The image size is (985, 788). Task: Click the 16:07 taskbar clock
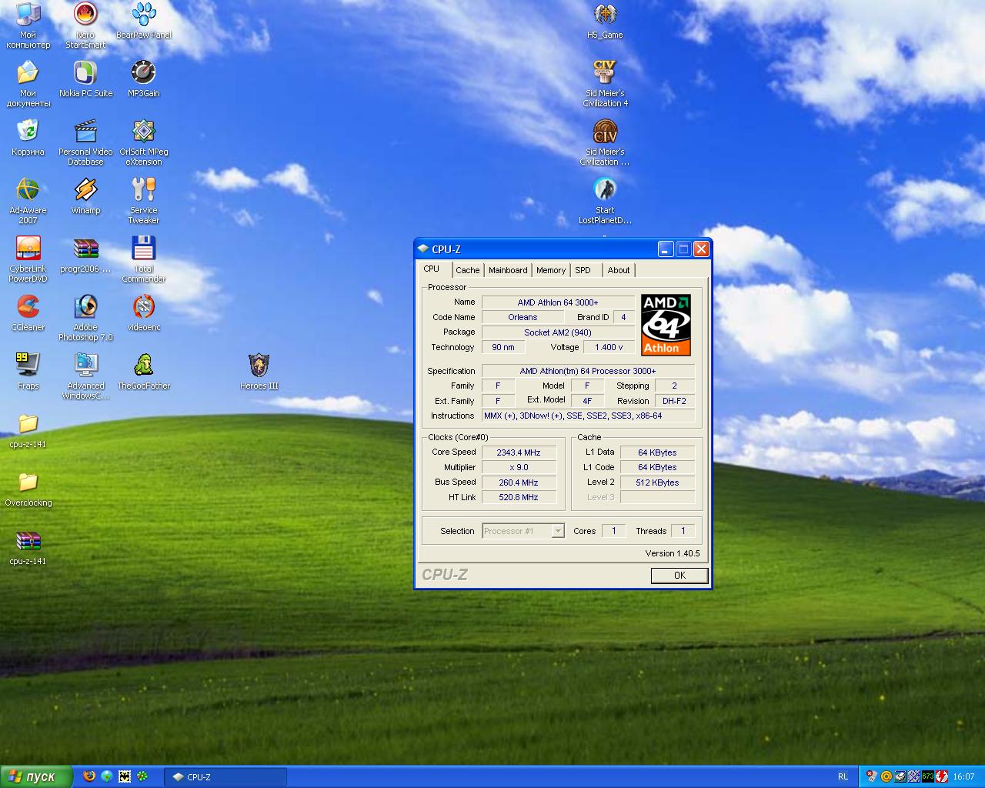pos(963,776)
